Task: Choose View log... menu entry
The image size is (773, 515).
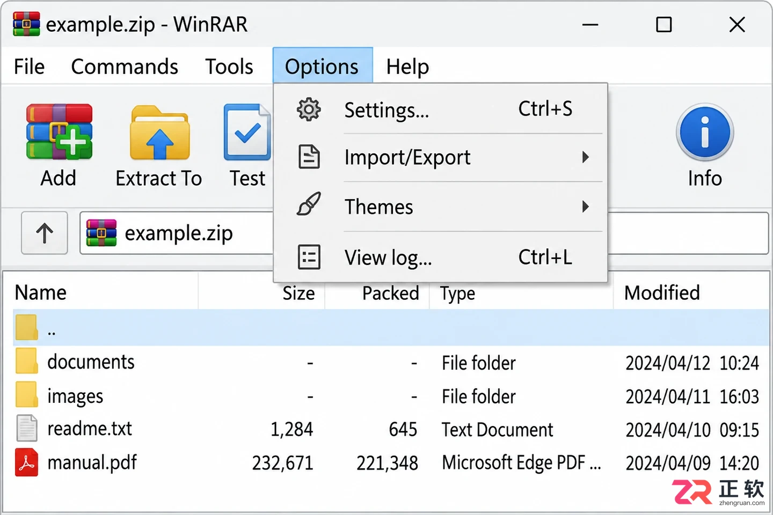Action: (440, 257)
